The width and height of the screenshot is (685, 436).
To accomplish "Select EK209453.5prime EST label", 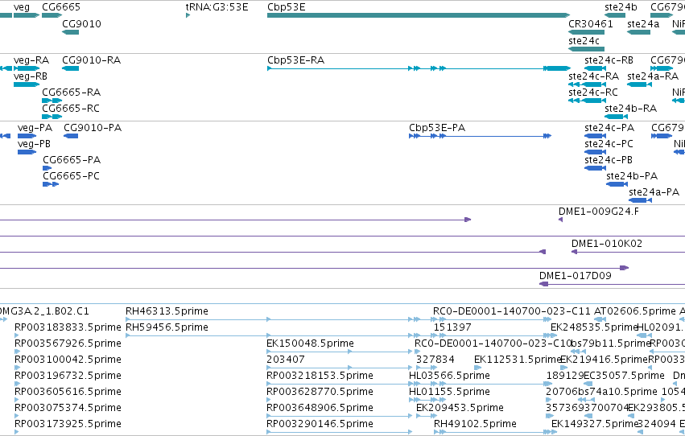I will point(460,408).
